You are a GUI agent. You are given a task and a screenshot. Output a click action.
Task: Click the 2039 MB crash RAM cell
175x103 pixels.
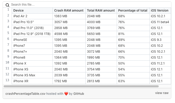pyautogui.click(x=69, y=75)
